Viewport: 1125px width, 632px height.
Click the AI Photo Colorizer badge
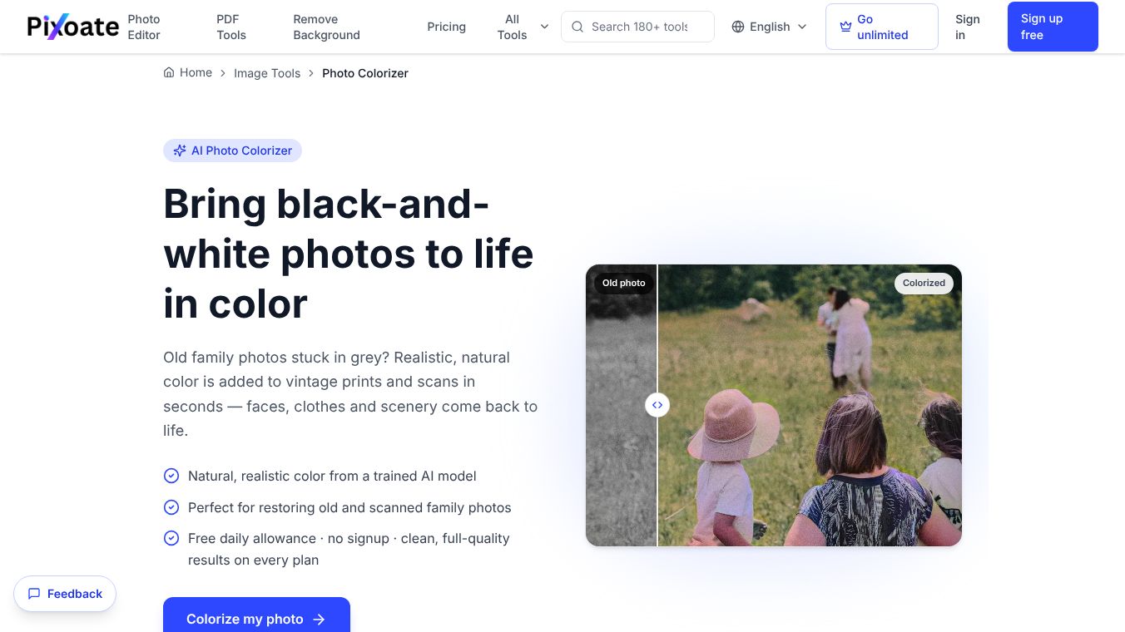(x=232, y=151)
